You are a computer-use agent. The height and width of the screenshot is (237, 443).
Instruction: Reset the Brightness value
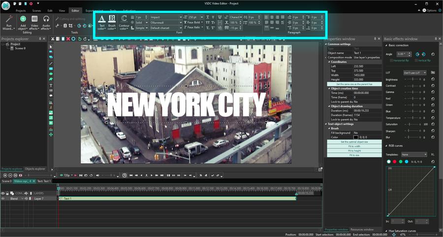tap(433, 79)
